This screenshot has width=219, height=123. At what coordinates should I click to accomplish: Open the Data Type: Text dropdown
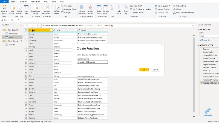point(136,6)
